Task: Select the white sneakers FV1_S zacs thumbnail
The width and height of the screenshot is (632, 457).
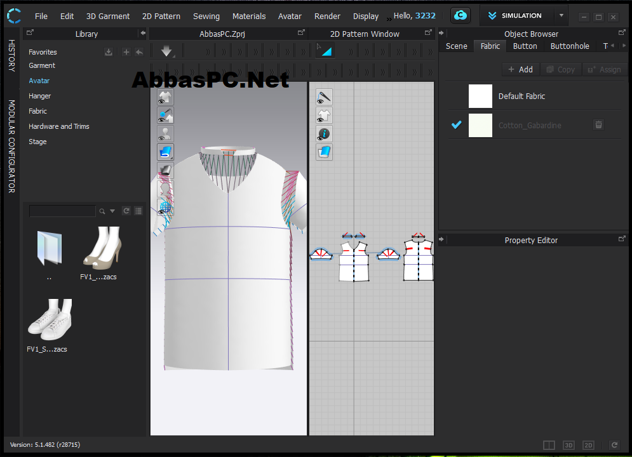Action: coord(50,320)
